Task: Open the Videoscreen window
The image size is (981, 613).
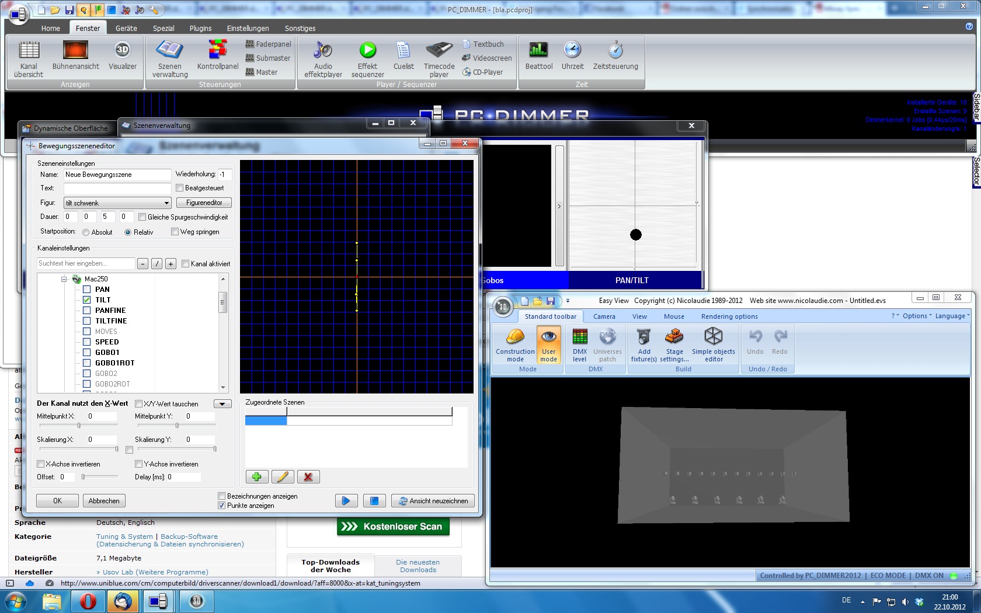Action: [486, 58]
